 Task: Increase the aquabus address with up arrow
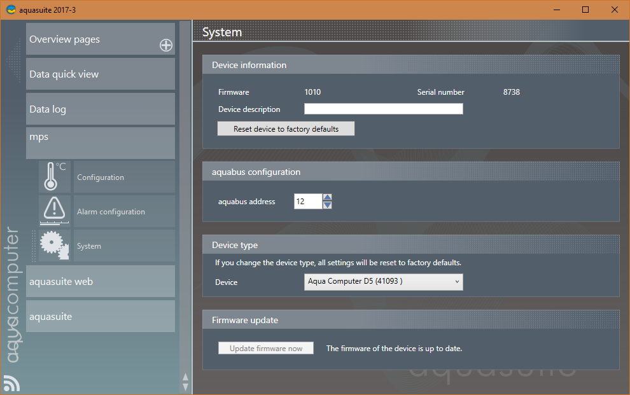328,197
